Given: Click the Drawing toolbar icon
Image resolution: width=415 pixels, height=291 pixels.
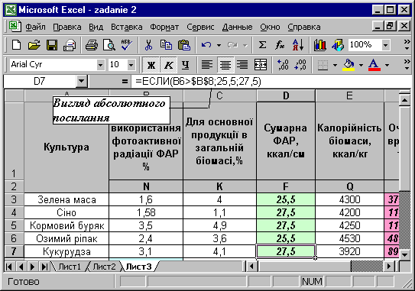Looking at the screenshot, I should [x=338, y=45].
